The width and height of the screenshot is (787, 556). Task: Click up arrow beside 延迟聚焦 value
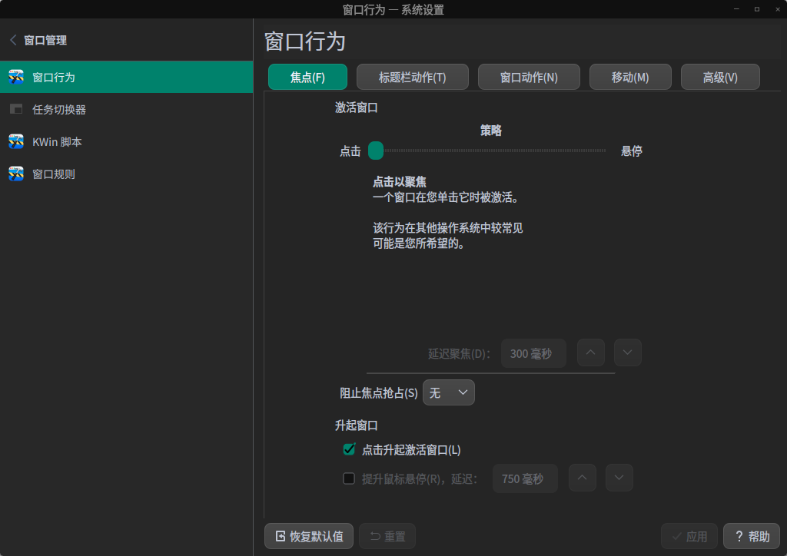[590, 352]
